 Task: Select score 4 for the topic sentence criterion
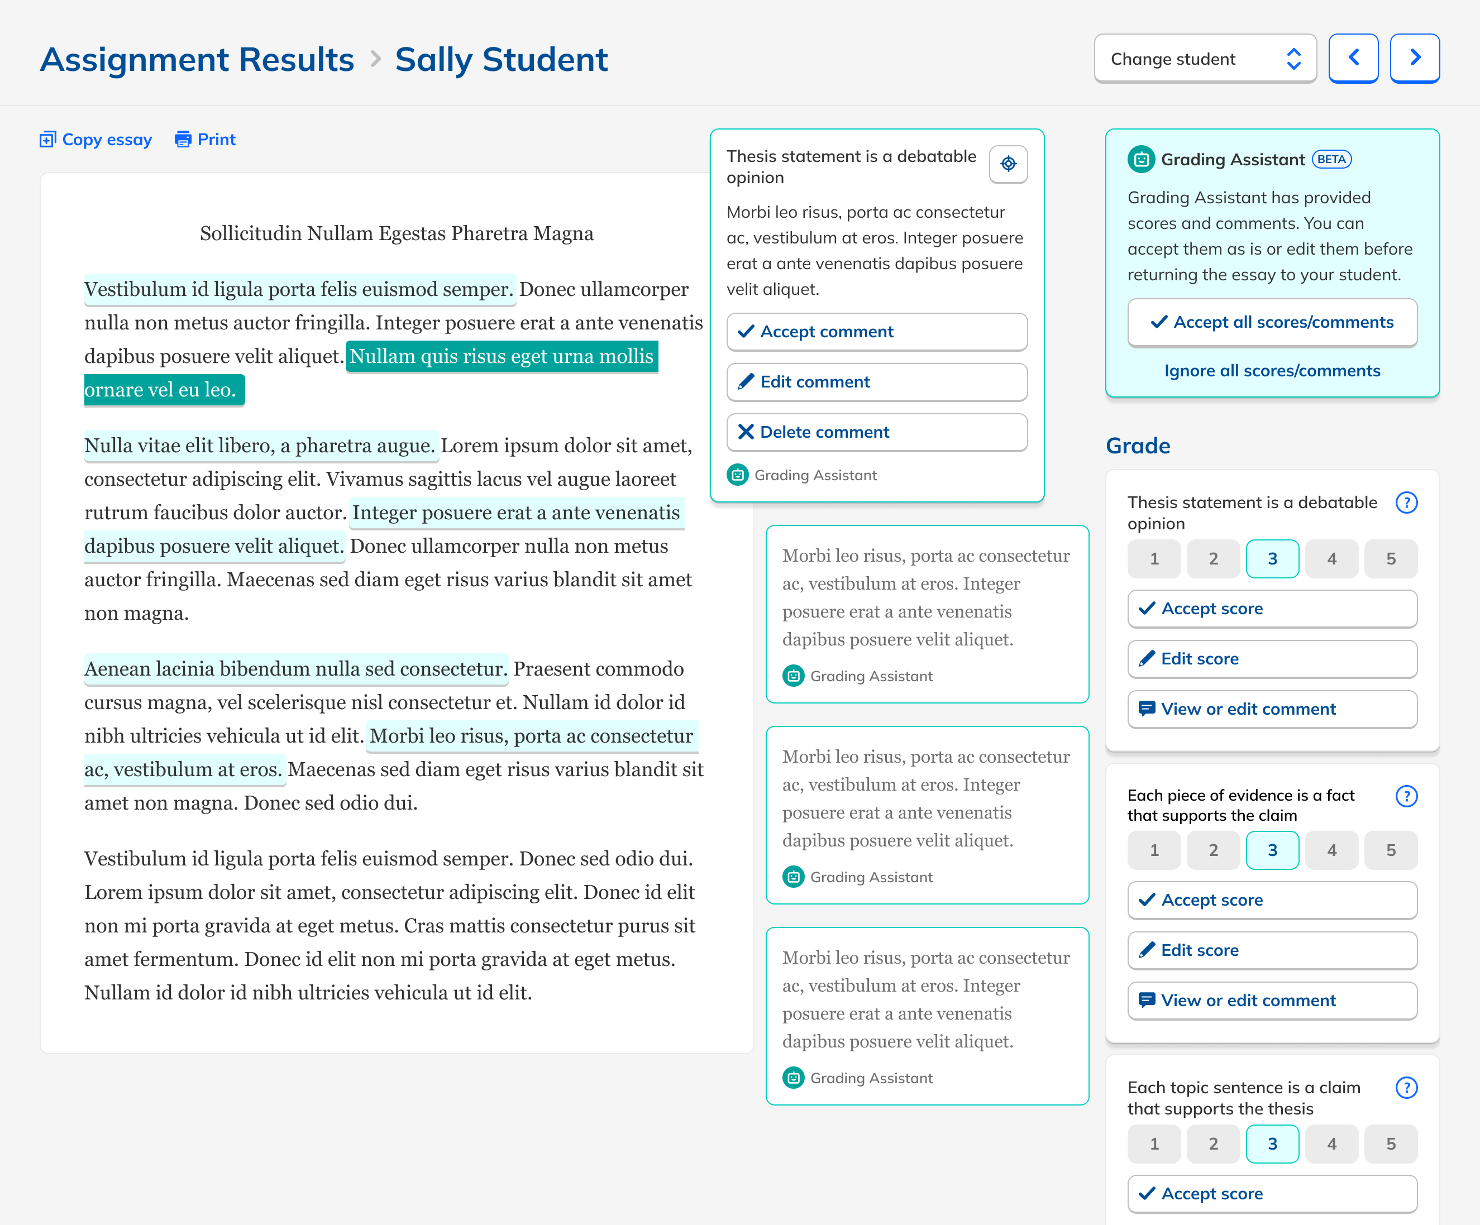pos(1331,1144)
